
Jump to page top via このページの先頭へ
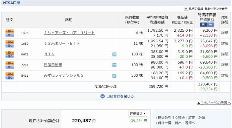[x=214, y=103]
